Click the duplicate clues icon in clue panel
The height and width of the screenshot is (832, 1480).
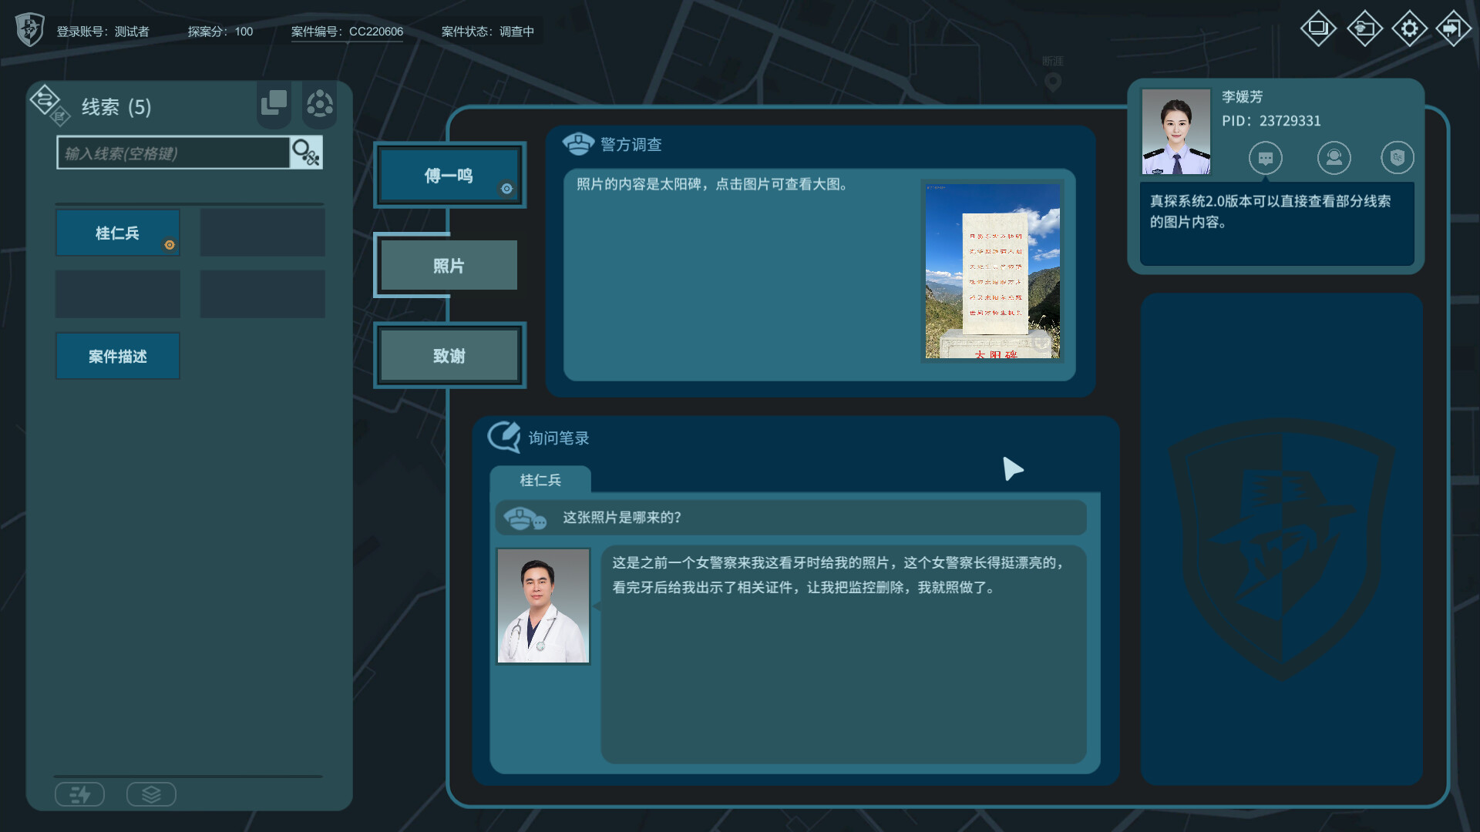click(273, 103)
